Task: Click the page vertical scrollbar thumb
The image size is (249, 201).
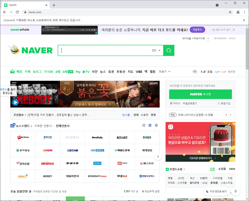Action: click(x=247, y=49)
